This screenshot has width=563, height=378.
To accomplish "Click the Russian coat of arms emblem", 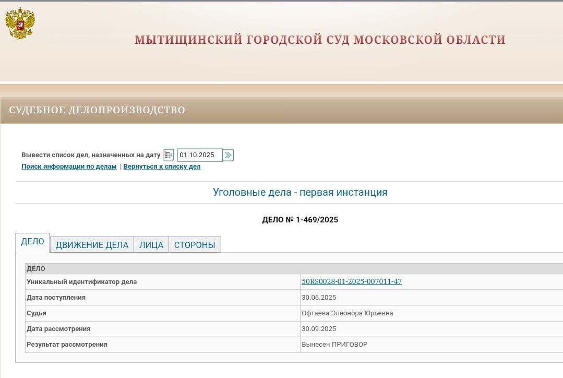I will 20,23.
